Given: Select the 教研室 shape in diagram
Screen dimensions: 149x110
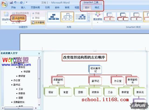Looking at the screenshot, I should tap(125, 92).
